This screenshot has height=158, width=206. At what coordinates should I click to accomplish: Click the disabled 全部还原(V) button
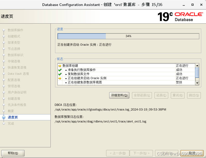(142, 95)
